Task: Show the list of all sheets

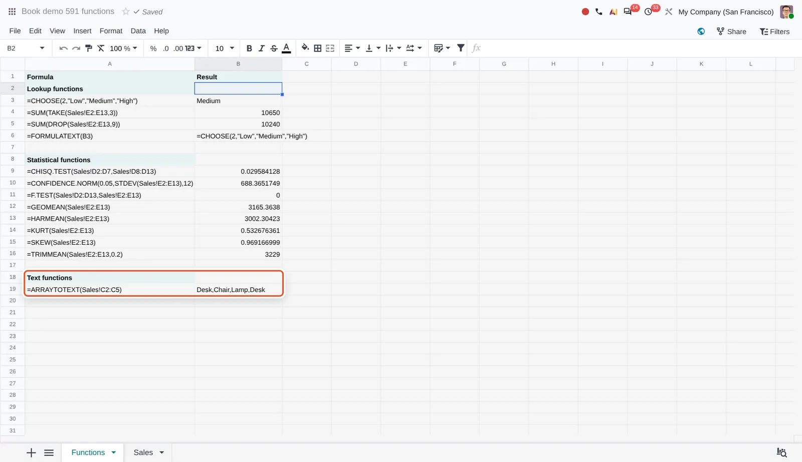Action: [49, 452]
